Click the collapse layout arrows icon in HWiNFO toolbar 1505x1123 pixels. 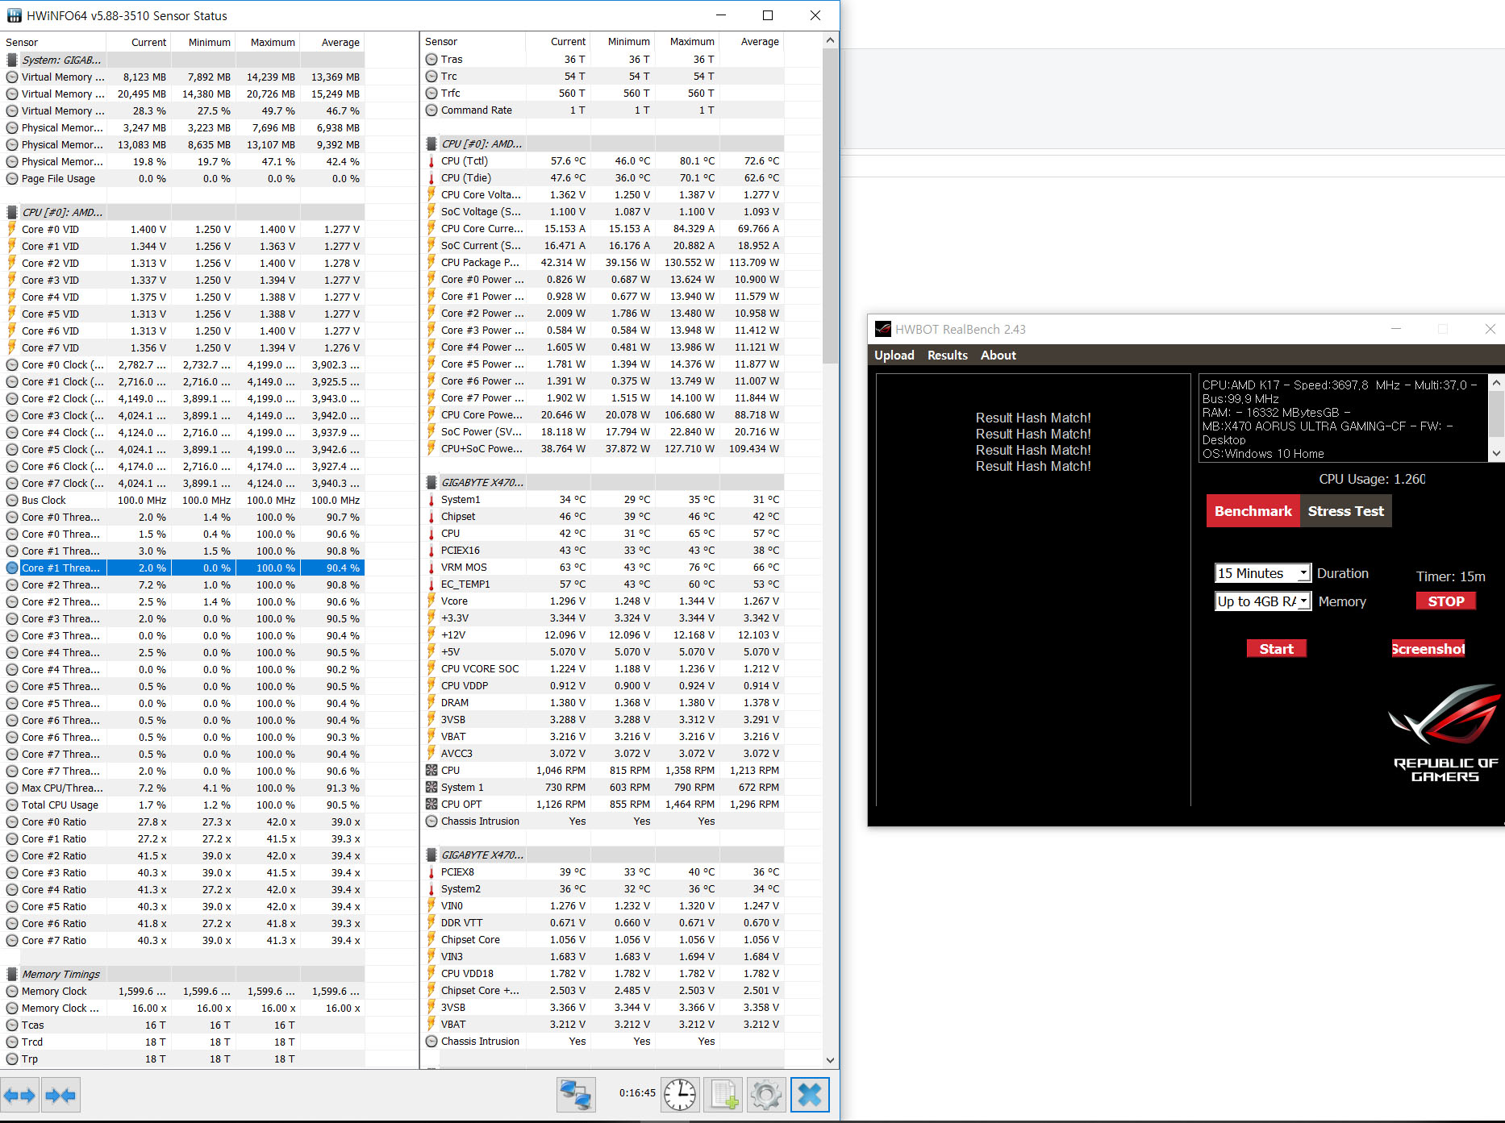[x=60, y=1095]
